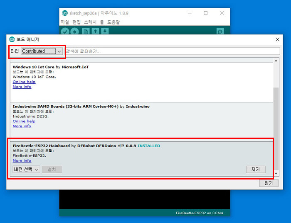Click the Upload arrow icon in Arduino toolbar
The image size is (291, 223).
pyautogui.click(x=74, y=32)
